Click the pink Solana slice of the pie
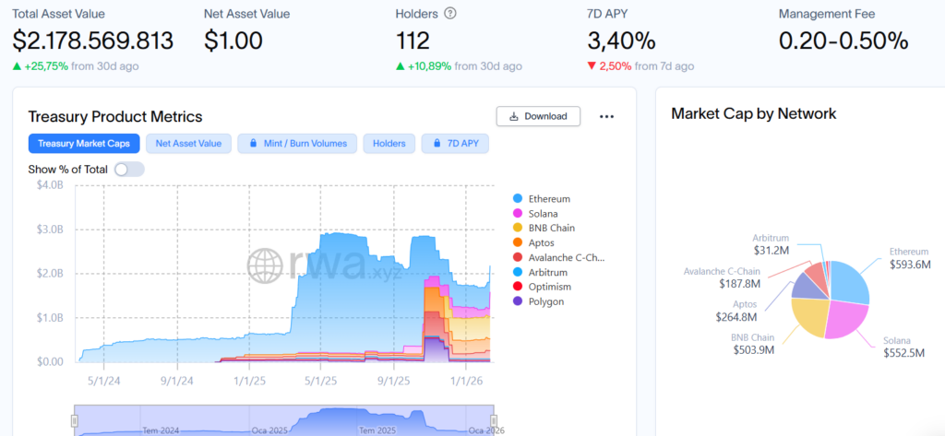 [x=845, y=319]
